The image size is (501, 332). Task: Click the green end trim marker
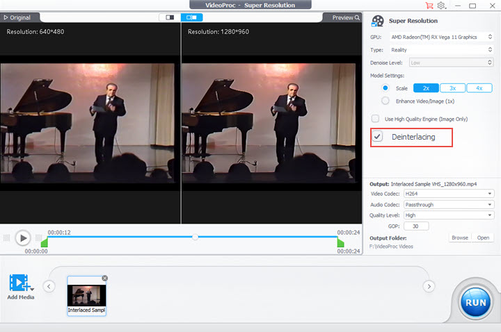click(340, 243)
